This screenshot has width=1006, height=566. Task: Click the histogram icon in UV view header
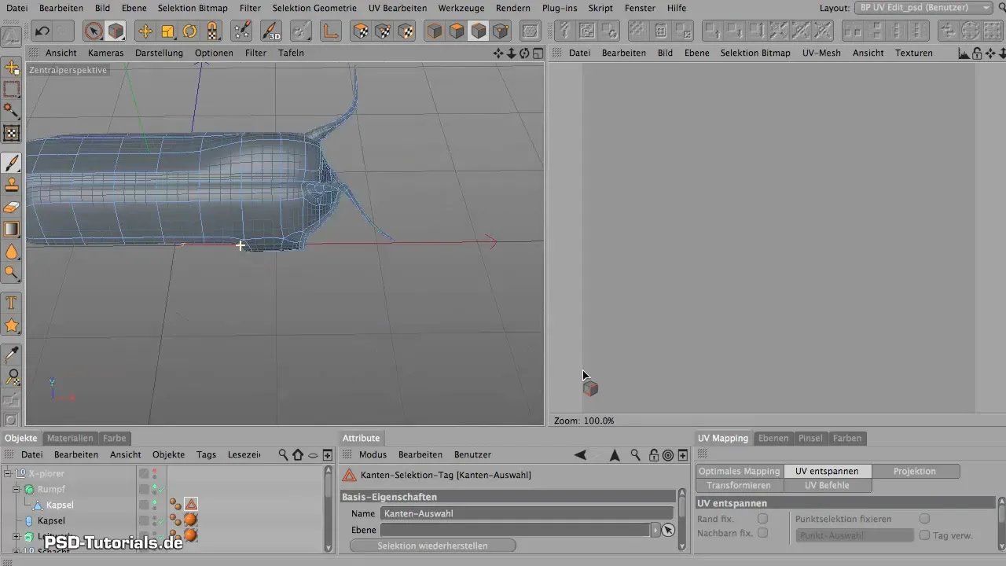pyautogui.click(x=964, y=53)
